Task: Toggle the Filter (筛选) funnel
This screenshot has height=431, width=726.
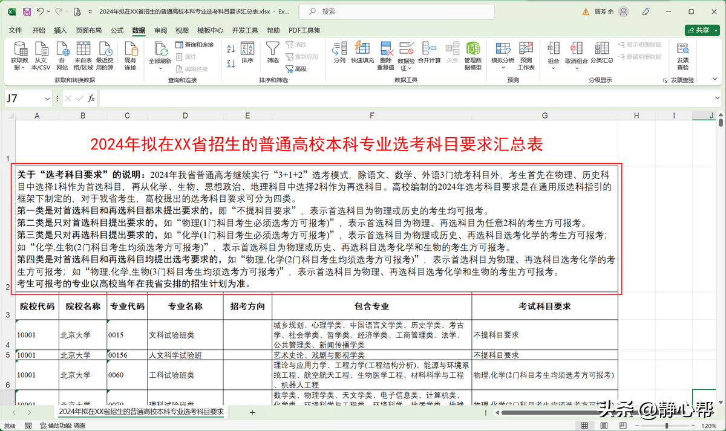Action: click(x=273, y=53)
